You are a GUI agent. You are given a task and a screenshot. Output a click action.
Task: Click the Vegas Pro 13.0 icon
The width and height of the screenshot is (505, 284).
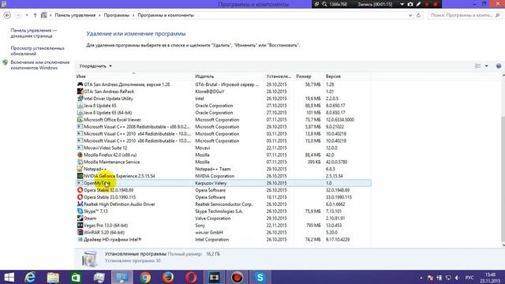[80, 226]
